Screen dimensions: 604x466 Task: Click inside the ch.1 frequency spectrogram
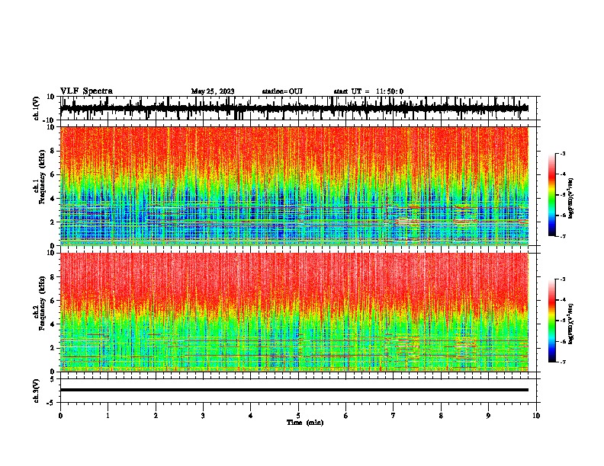[294, 186]
